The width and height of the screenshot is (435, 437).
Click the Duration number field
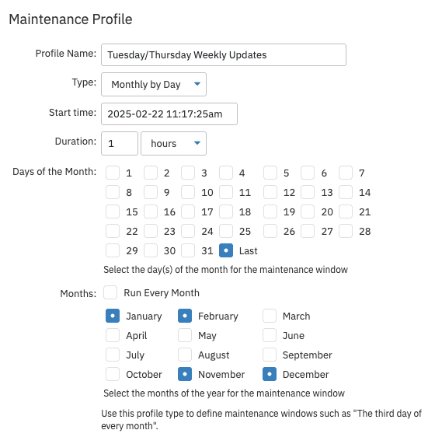[x=120, y=144]
